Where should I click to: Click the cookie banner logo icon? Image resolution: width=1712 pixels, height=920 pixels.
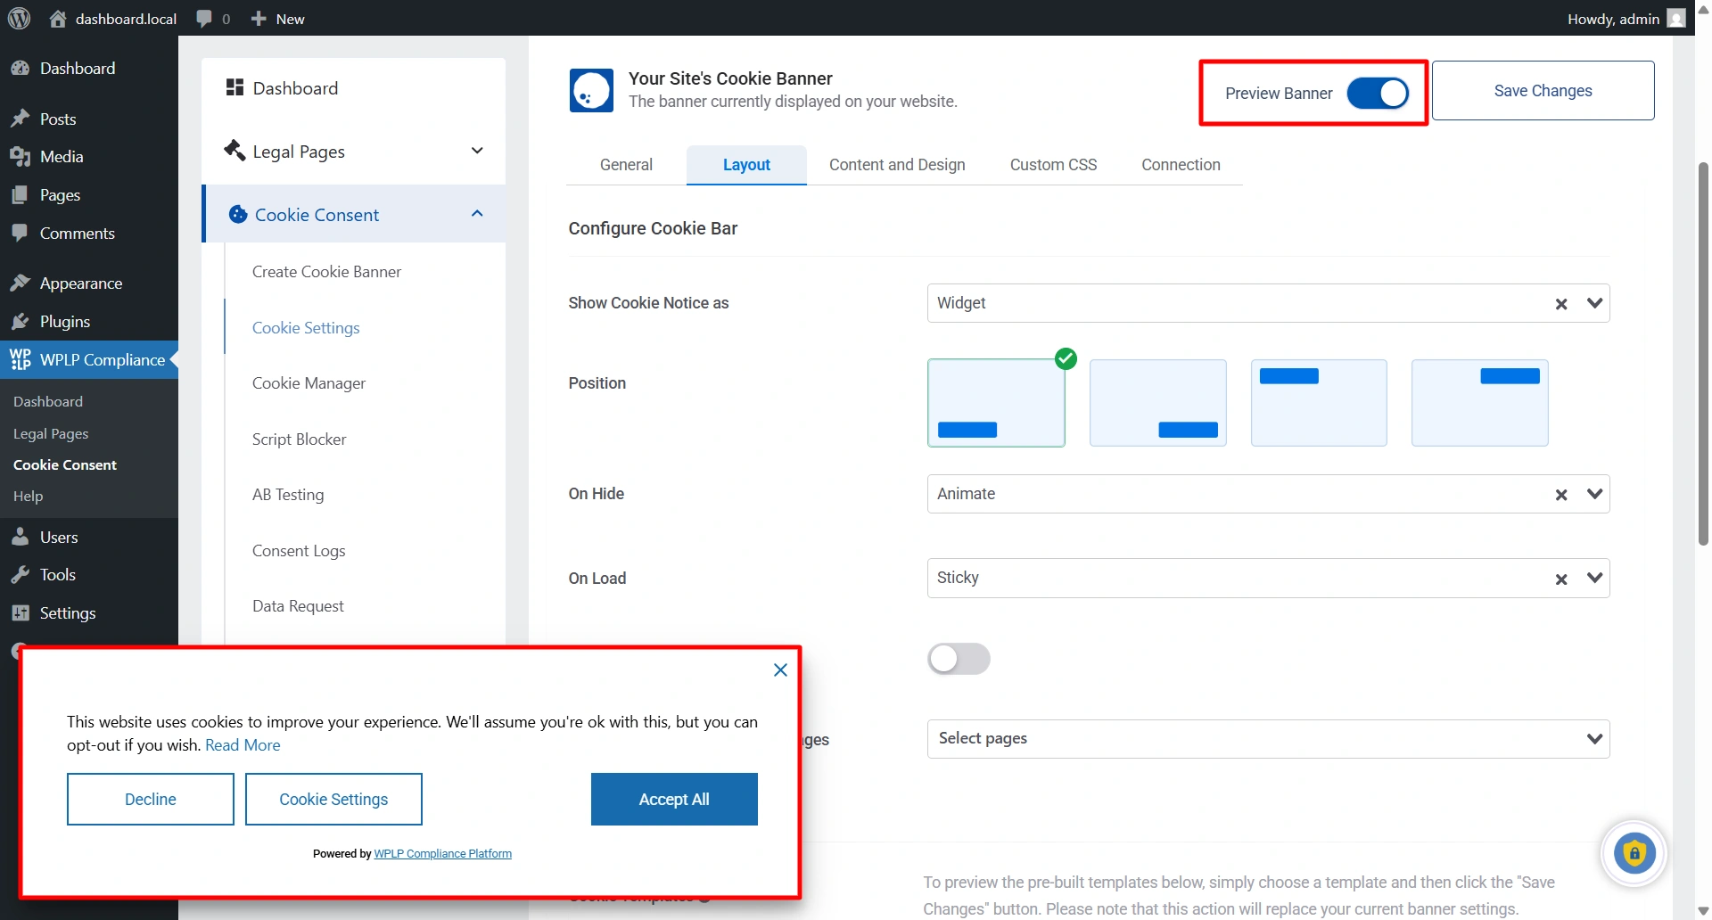591,91
